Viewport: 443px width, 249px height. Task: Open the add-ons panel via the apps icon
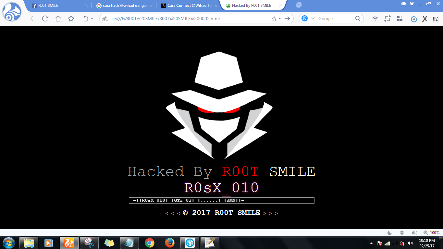pyautogui.click(x=400, y=19)
